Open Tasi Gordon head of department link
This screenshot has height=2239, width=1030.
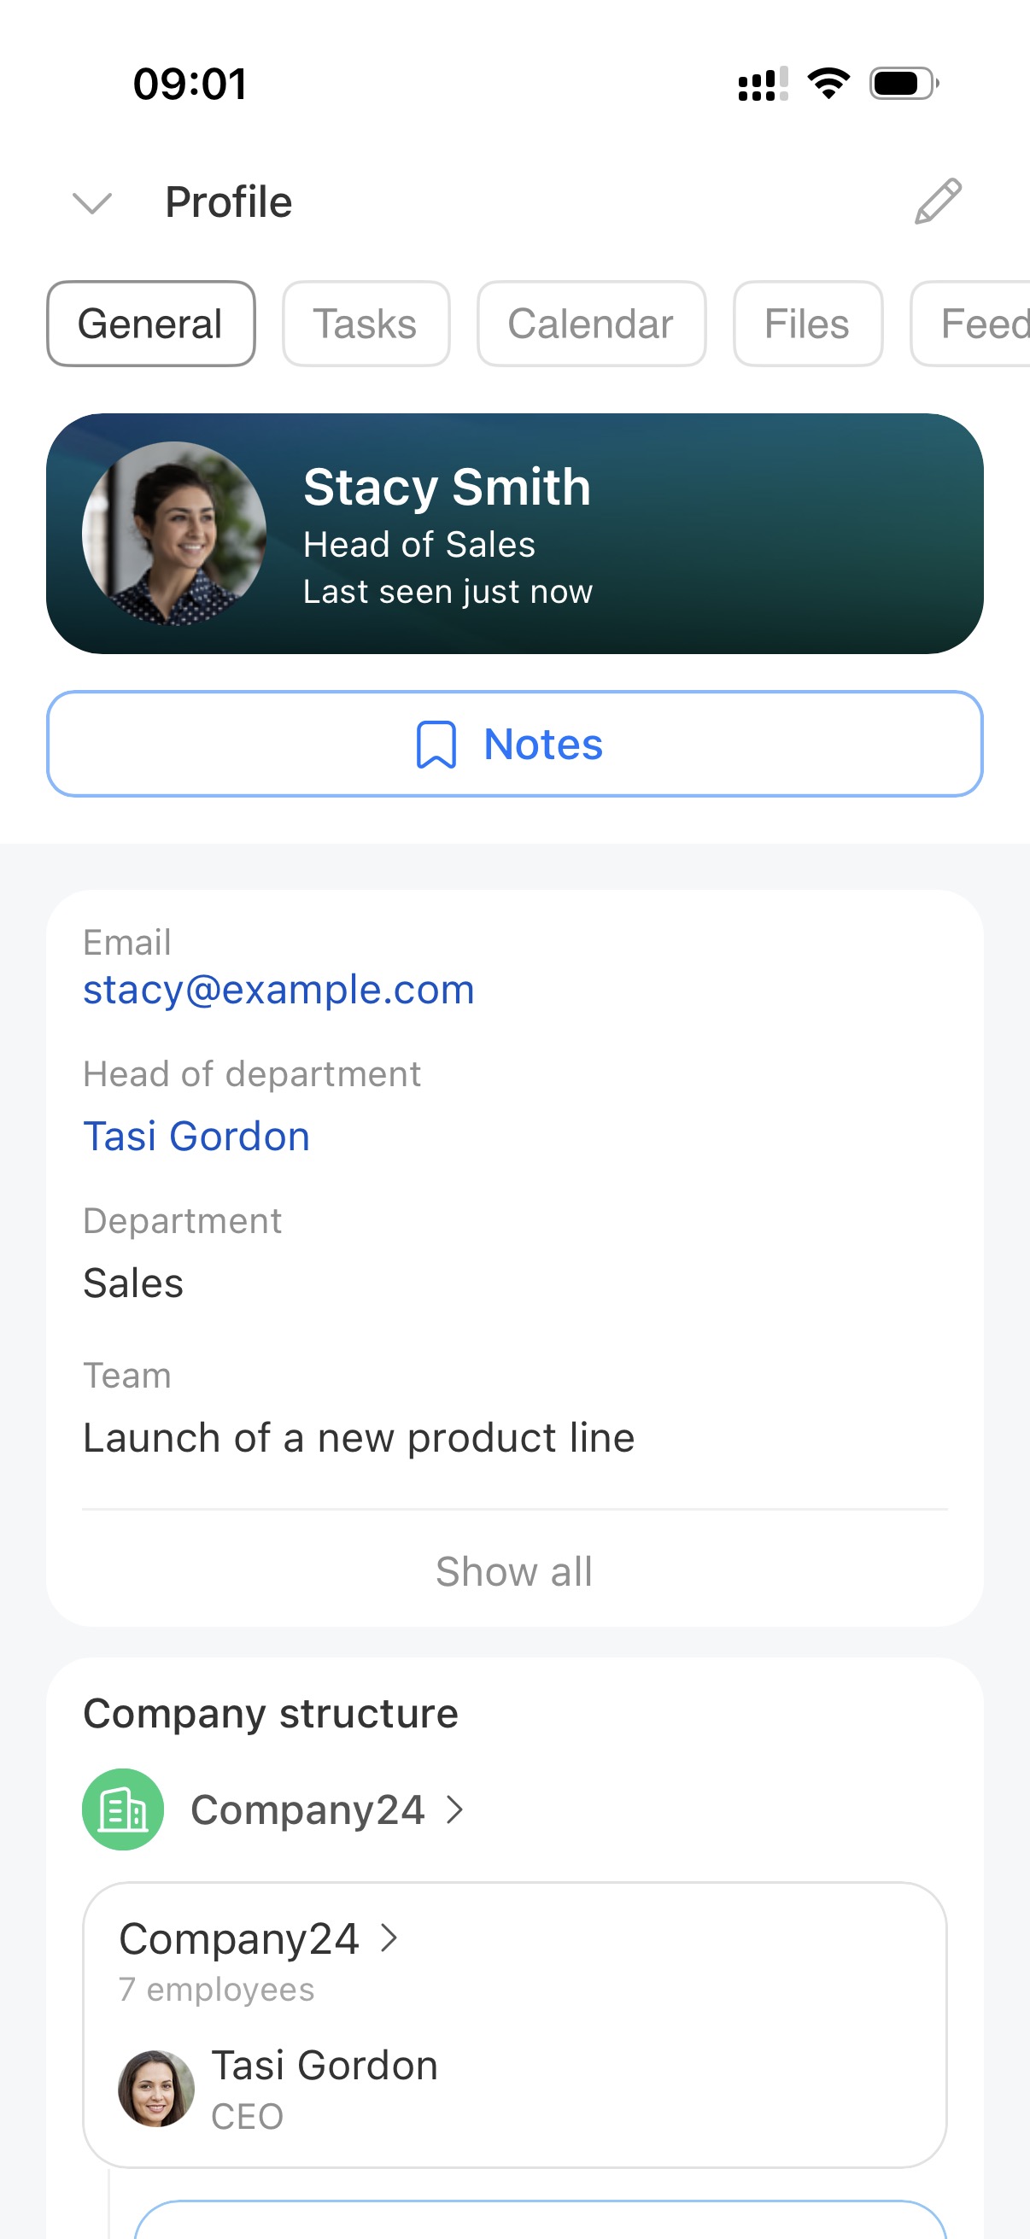click(196, 1137)
